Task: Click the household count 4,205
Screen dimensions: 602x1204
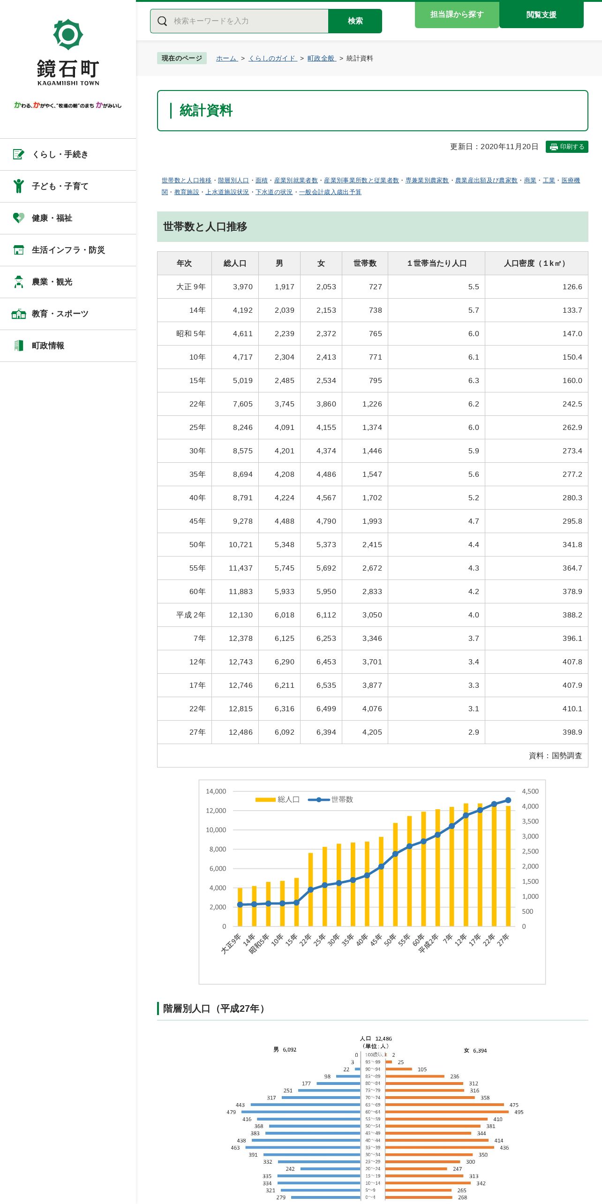Action: (372, 732)
